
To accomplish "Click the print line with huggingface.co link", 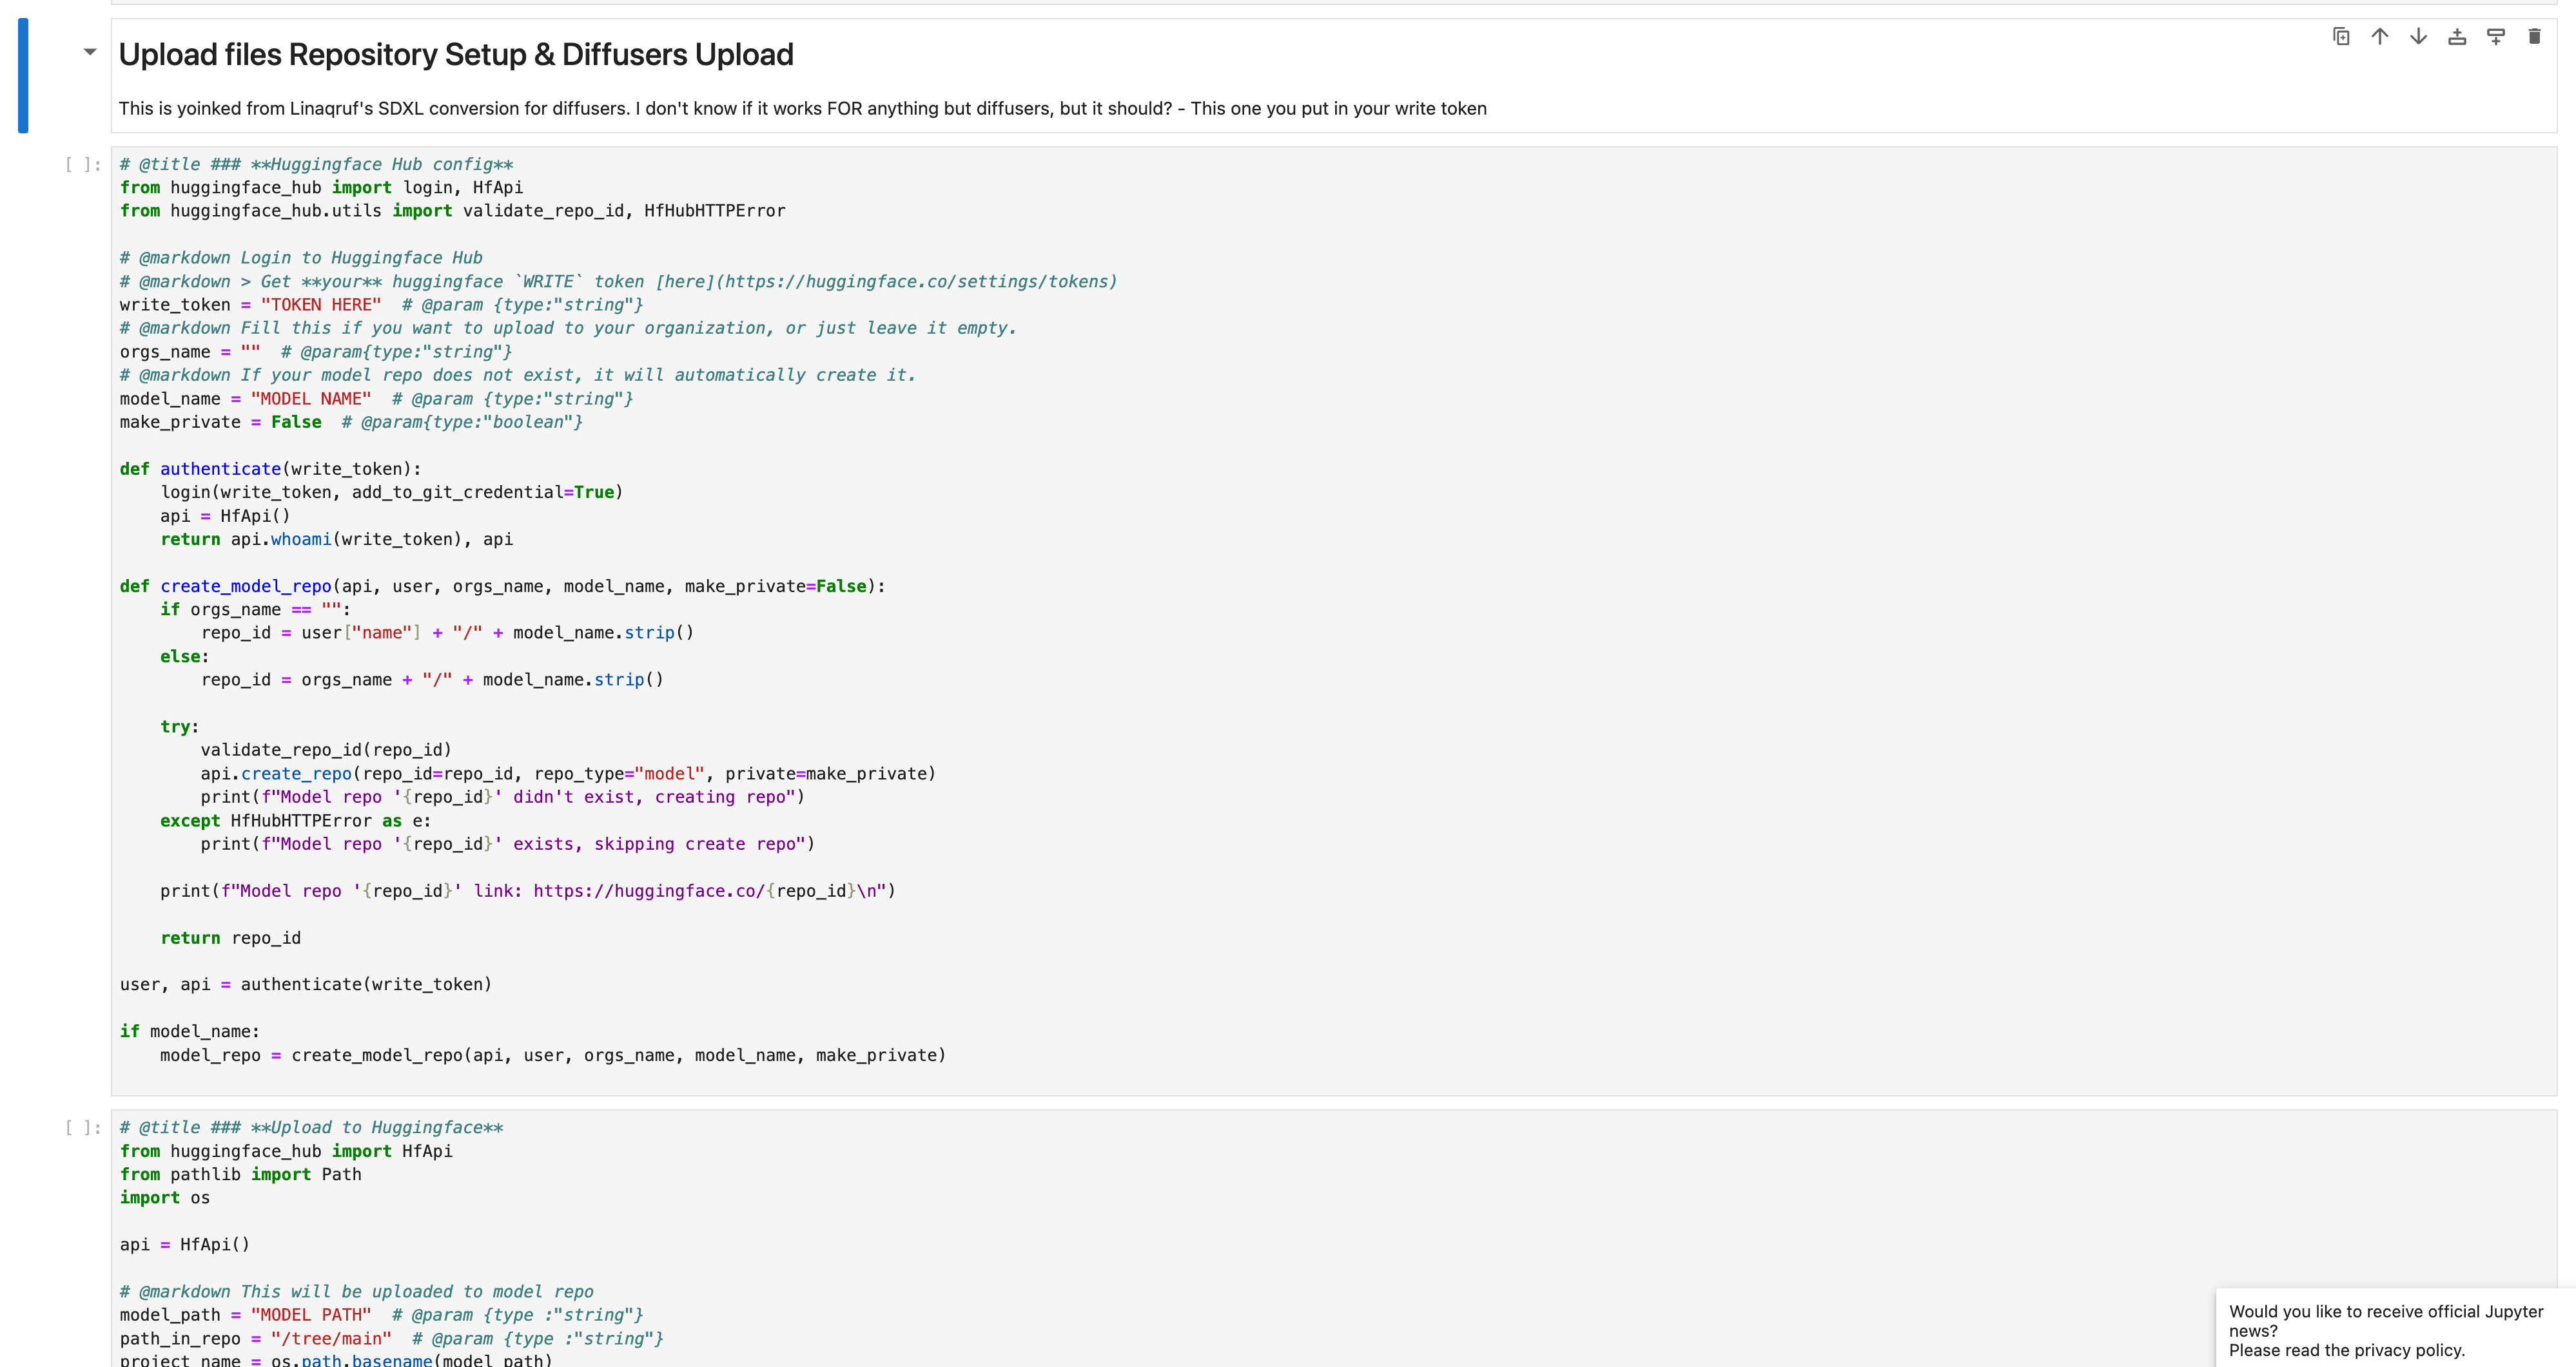I will point(528,892).
